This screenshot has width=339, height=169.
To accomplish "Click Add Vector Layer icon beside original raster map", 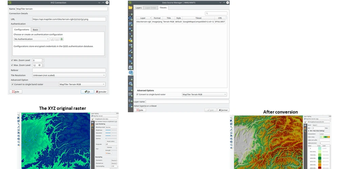I will [x=19, y=115].
